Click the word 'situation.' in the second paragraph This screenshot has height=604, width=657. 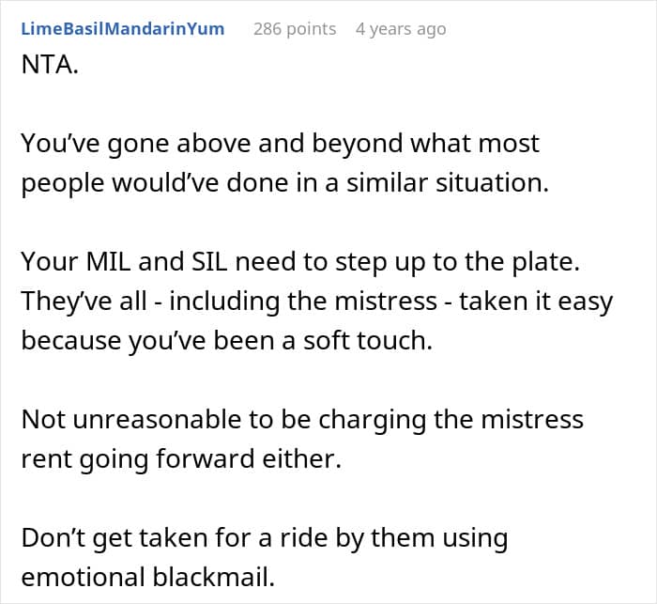(492, 183)
